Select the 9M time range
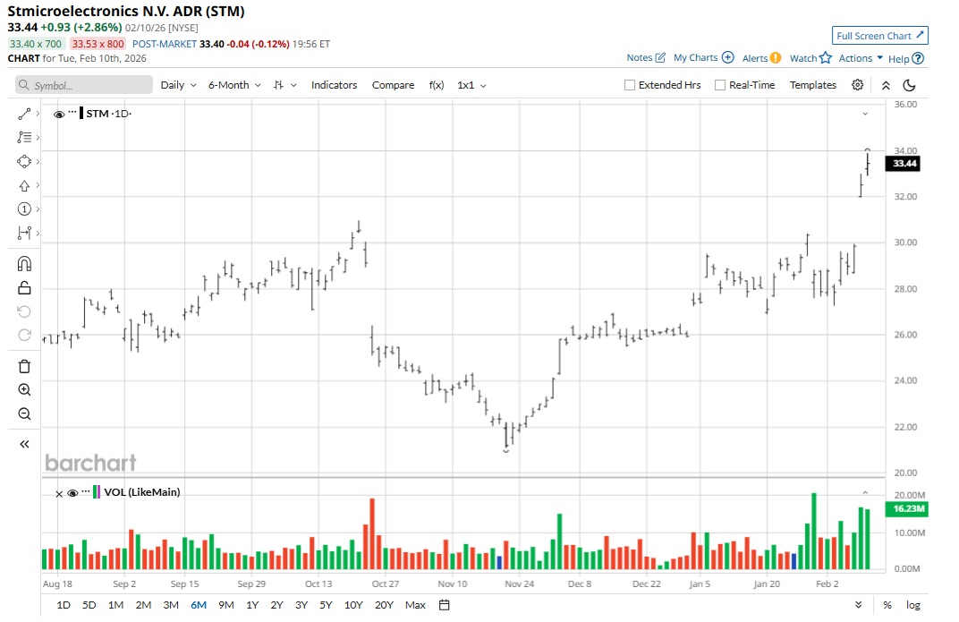959x622 pixels. click(x=225, y=605)
